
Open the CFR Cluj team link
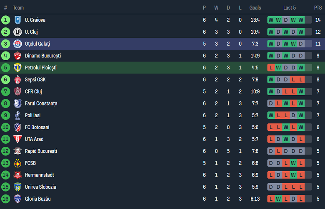point(33,91)
